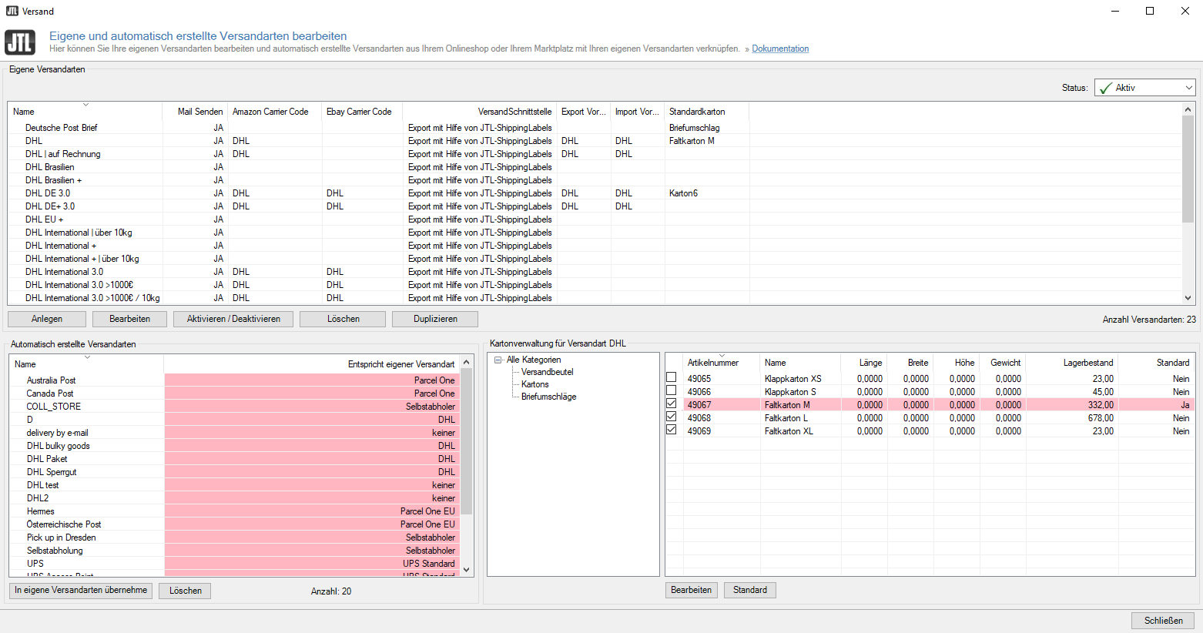This screenshot has width=1203, height=633.
Task: Check the box for Klappkarton XS
Action: pyautogui.click(x=672, y=378)
